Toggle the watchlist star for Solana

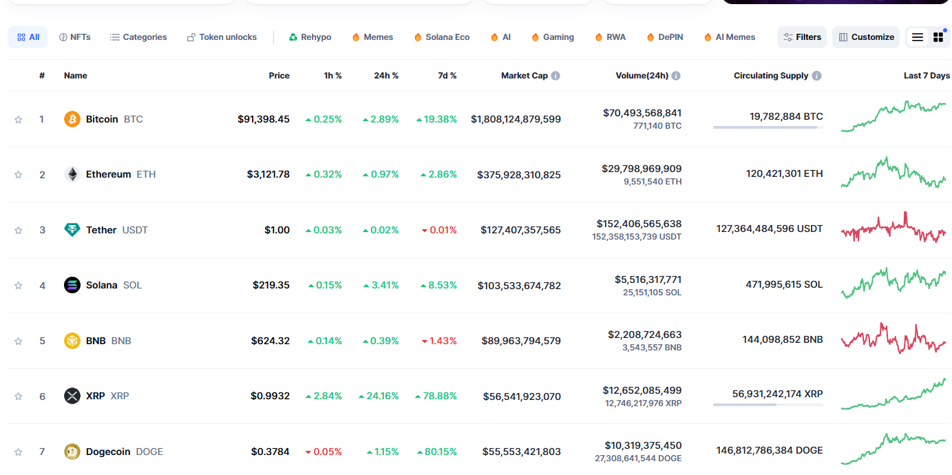click(x=19, y=285)
